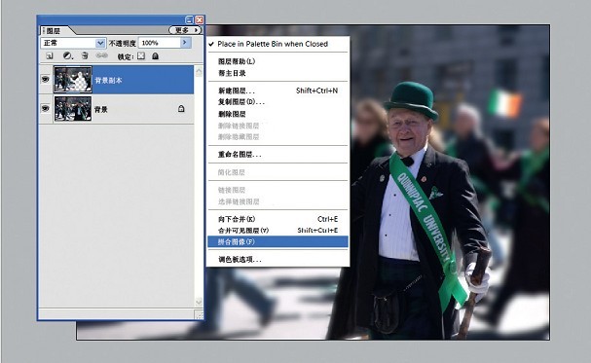Click the panel resize grip corner

point(199,314)
